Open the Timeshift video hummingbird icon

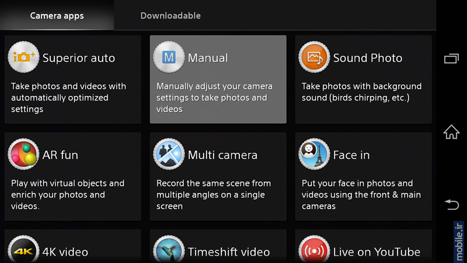click(169, 250)
